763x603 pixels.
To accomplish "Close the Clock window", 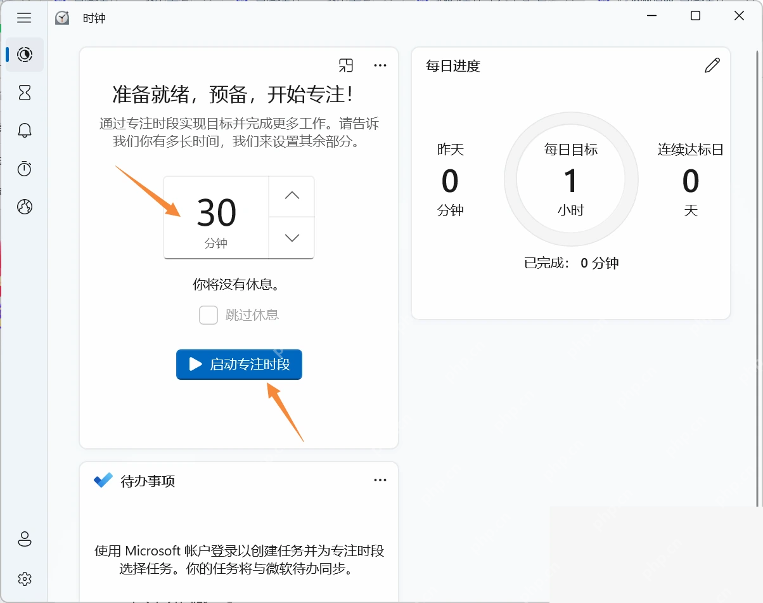I will pyautogui.click(x=739, y=16).
